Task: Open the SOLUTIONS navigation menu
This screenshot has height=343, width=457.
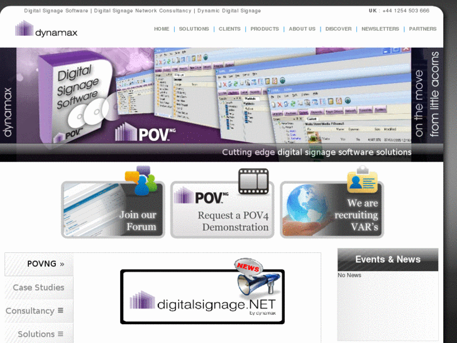Action: click(x=194, y=29)
